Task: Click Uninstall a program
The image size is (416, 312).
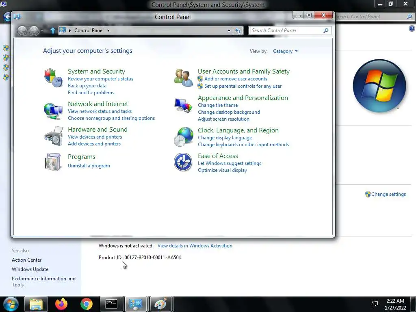Action: [89, 166]
